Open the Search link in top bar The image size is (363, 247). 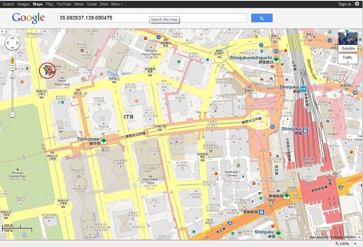(x=9, y=4)
